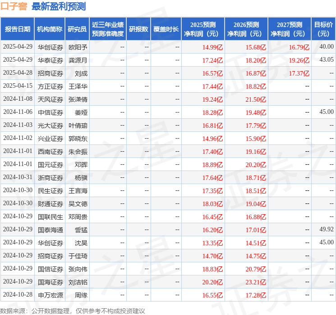This screenshot has height=315, width=336.
Task: Select analyst 欧阳予 in the first row
Action: click(x=78, y=47)
